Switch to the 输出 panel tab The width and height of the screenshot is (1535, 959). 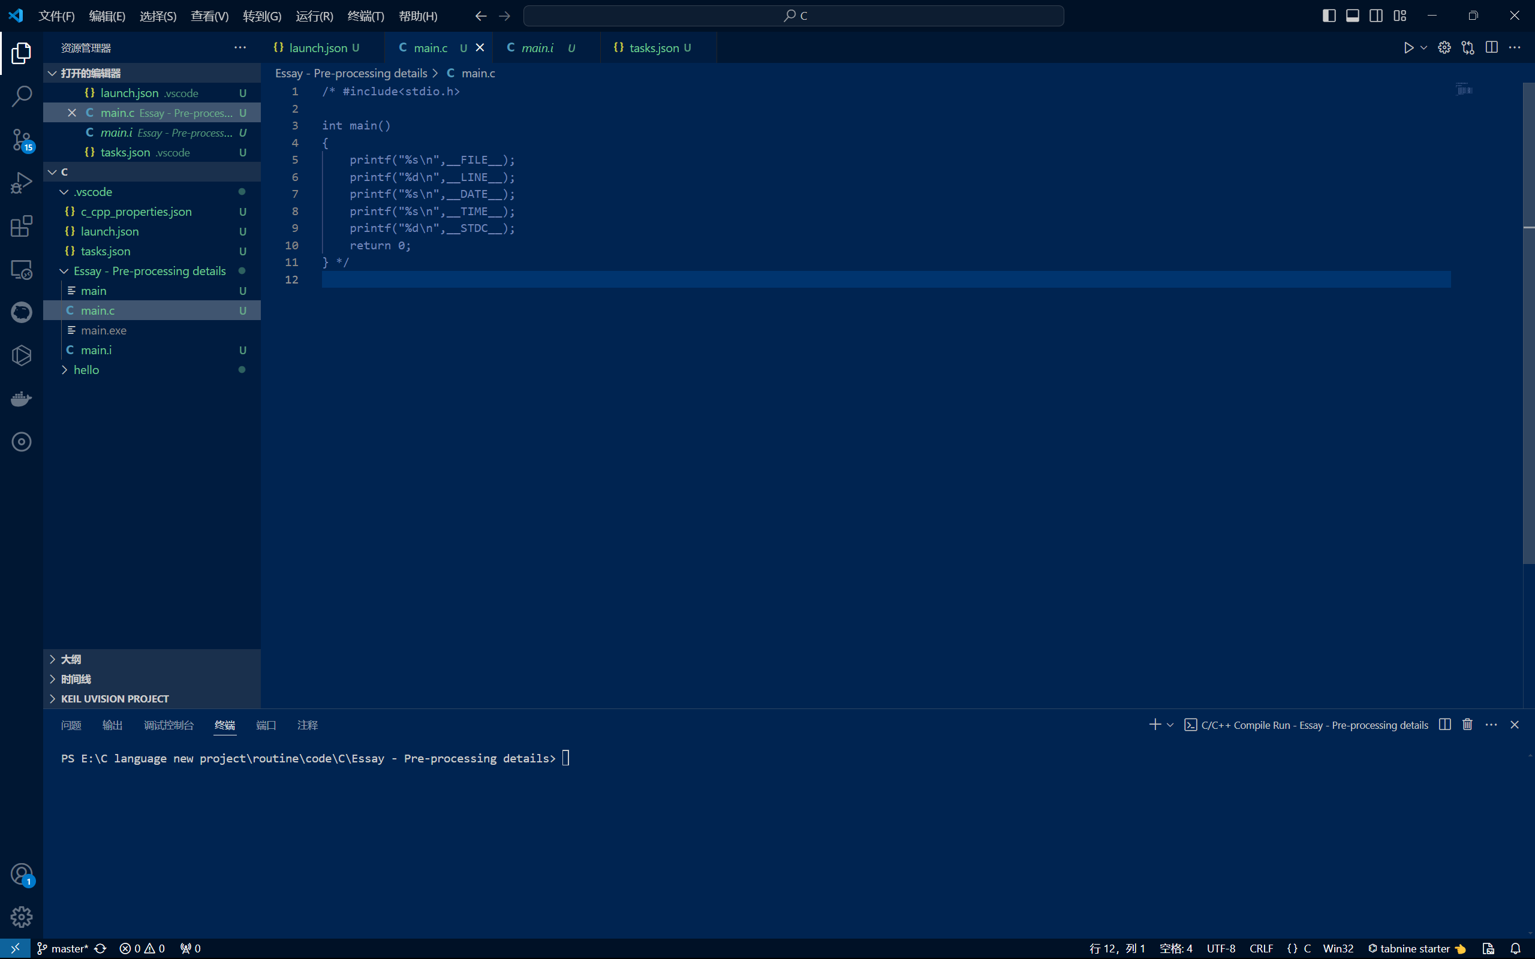point(112,725)
